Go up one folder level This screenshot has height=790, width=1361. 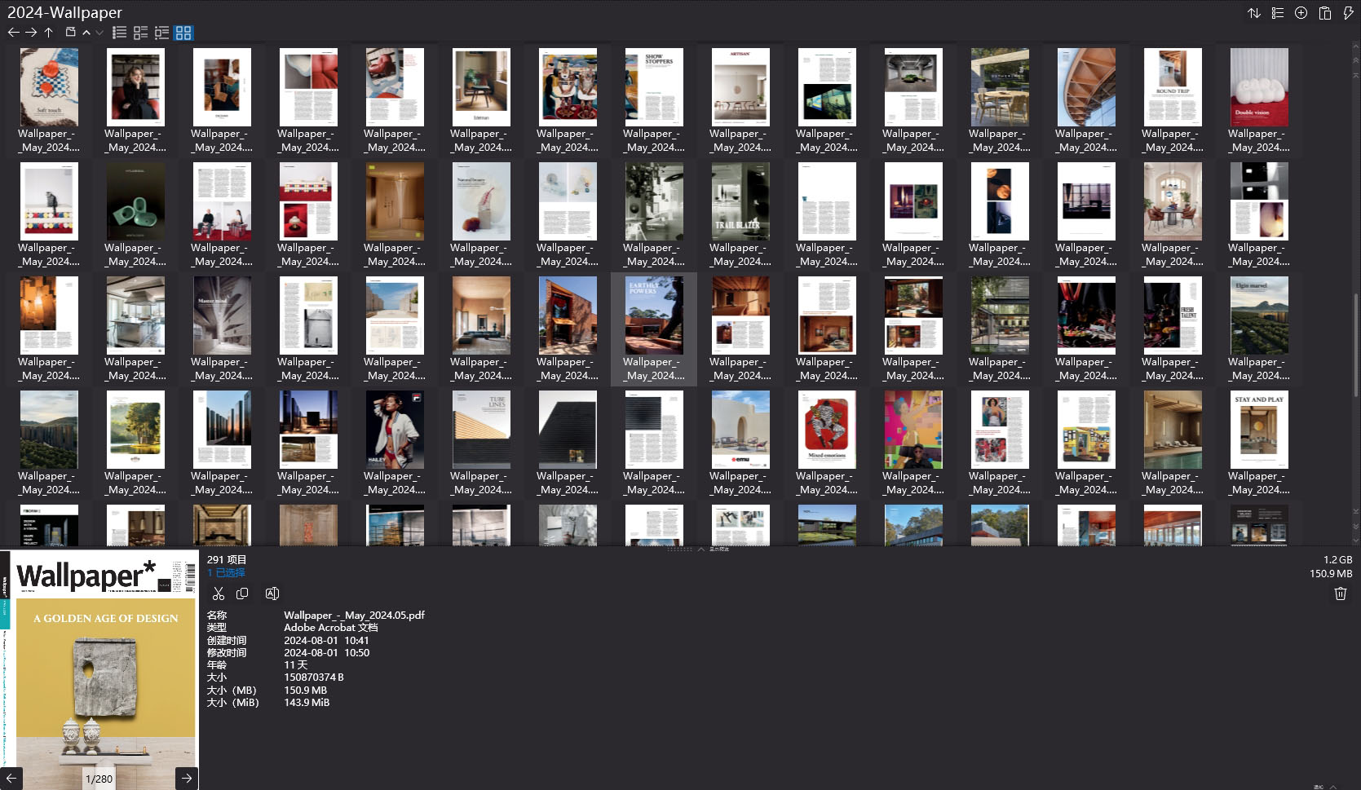click(48, 33)
